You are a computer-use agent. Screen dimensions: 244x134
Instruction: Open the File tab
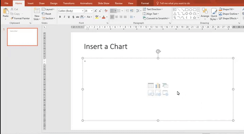click(6, 3)
